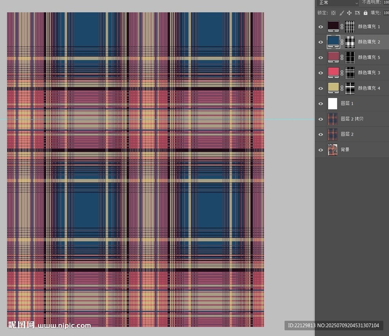The height and width of the screenshot is (336, 389).
Task: Select layer name 背景
Action: coord(345,150)
